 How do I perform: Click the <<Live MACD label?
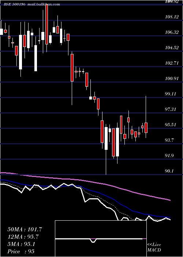[154, 247]
